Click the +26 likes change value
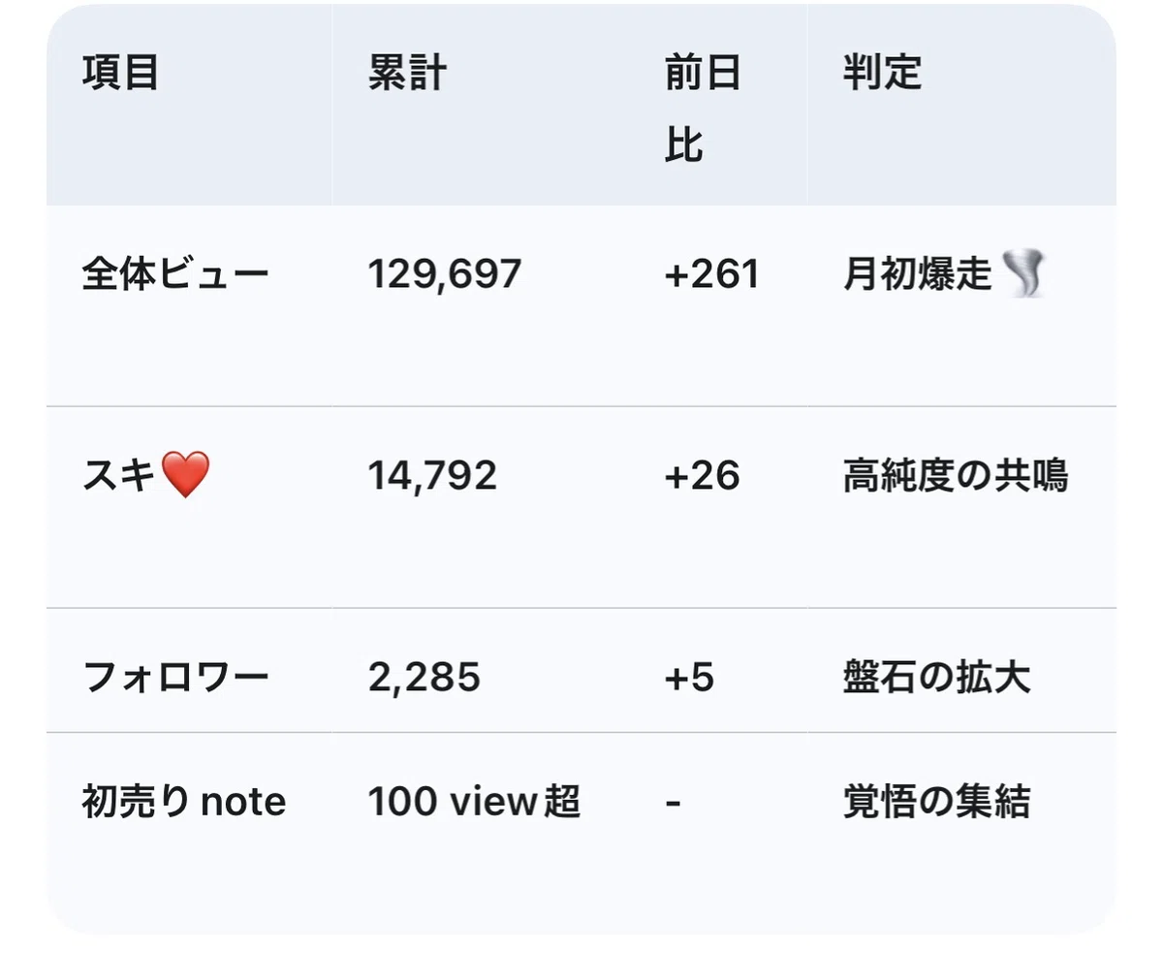The width and height of the screenshot is (1163, 954). point(702,476)
